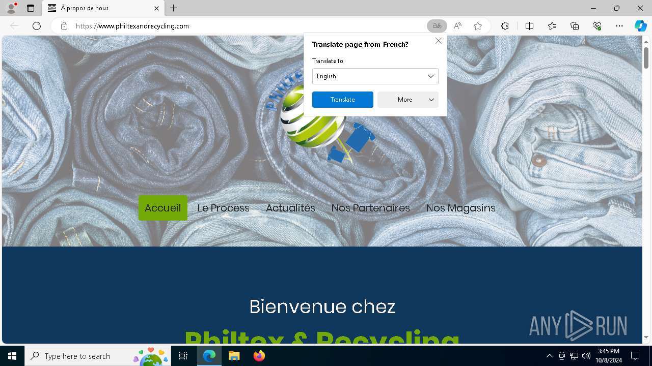652x366 pixels.
Task: Close the À propos de nous tab
Action: (x=157, y=8)
